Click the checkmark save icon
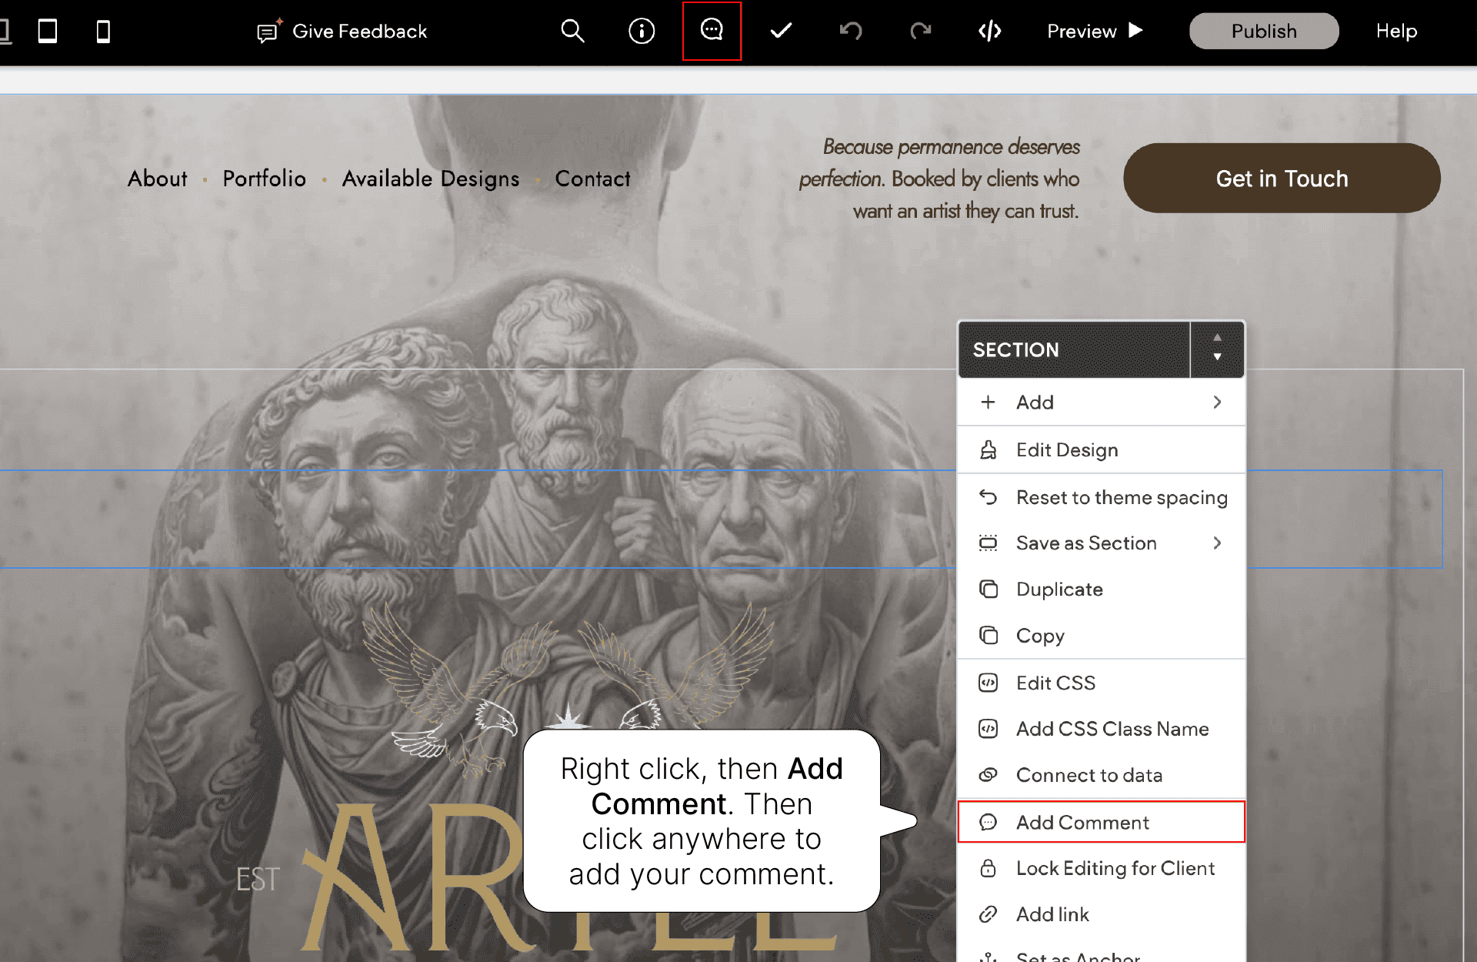This screenshot has width=1477, height=962. pos(781,31)
